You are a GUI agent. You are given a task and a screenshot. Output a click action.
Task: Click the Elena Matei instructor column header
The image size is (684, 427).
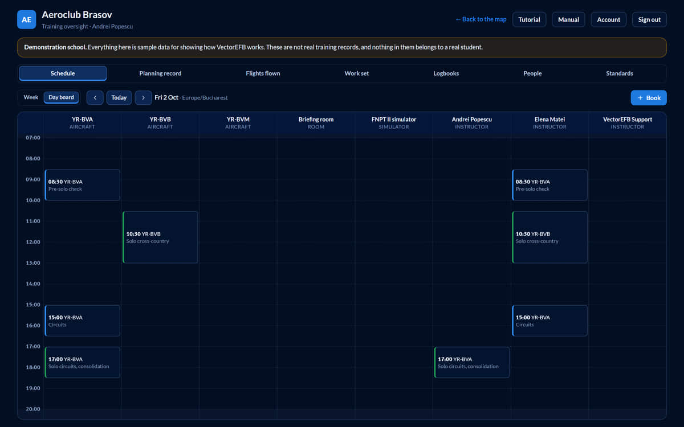pyautogui.click(x=549, y=123)
